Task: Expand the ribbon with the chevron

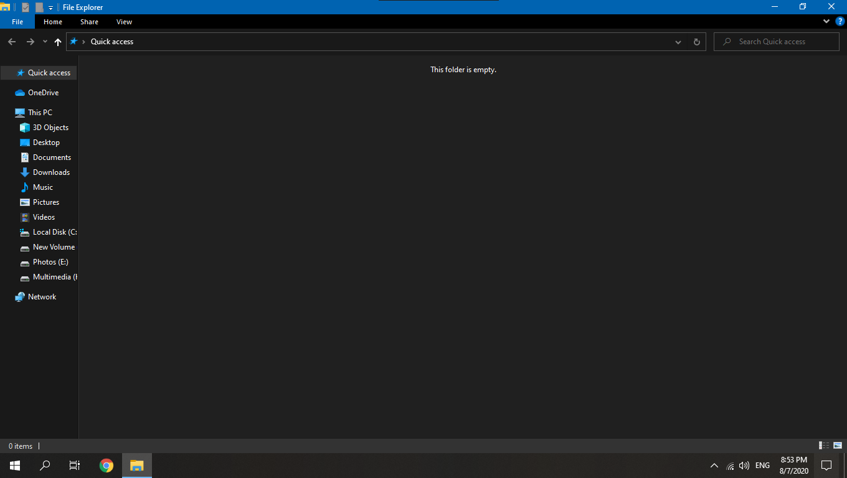Action: click(x=826, y=21)
